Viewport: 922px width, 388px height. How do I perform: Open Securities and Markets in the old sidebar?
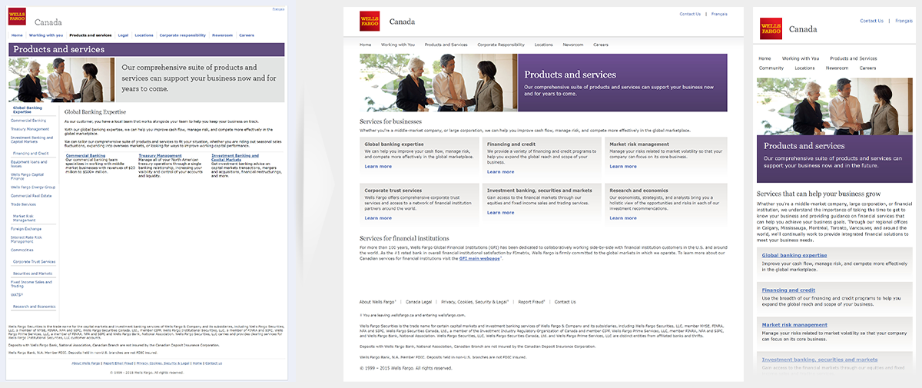tap(32, 274)
